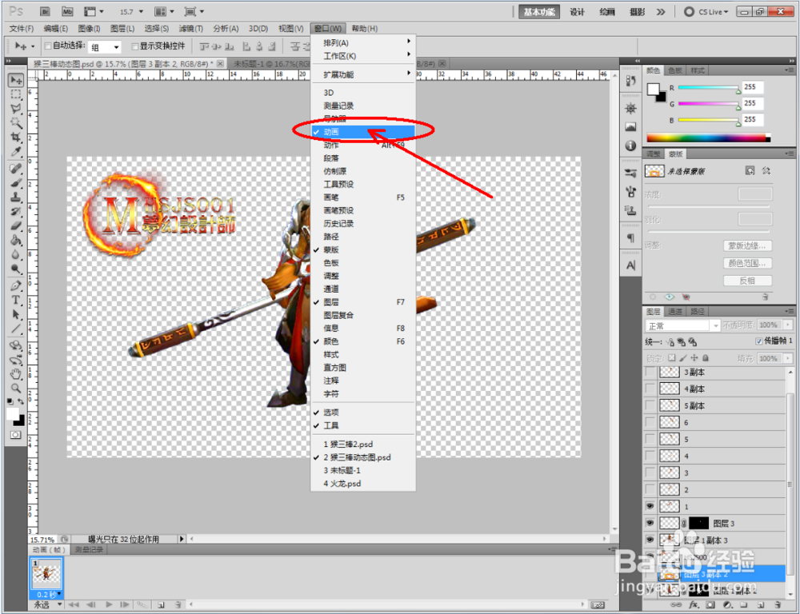Pick from the color spectrum bar
This screenshot has width=800, height=614.
click(x=708, y=138)
